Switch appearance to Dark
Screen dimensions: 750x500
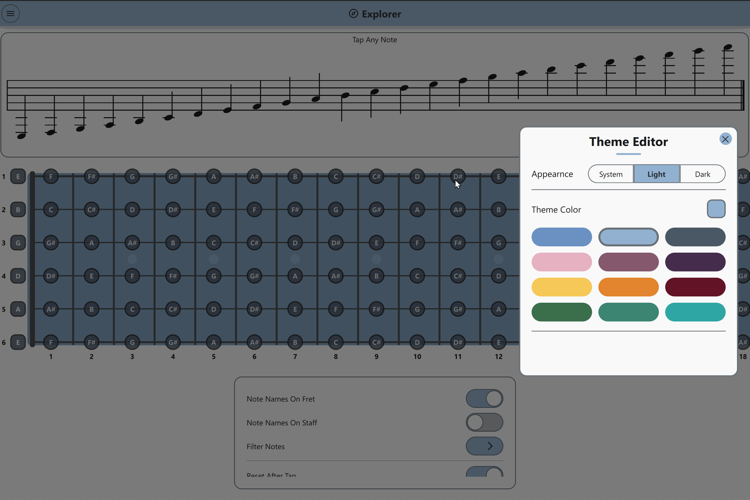click(x=702, y=174)
